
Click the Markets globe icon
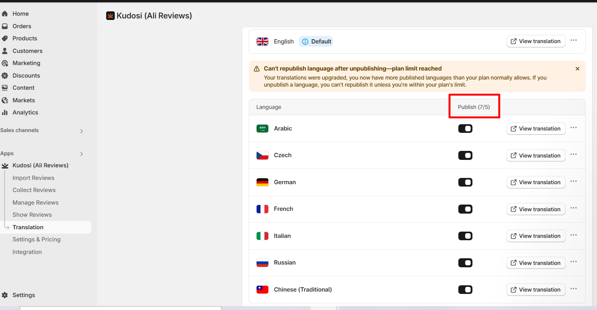tap(5, 100)
